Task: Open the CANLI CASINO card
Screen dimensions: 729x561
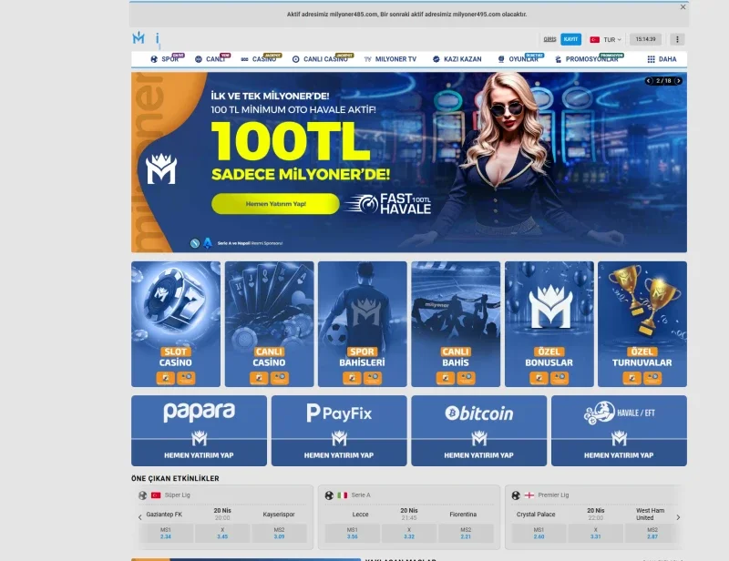Action: coord(269,324)
